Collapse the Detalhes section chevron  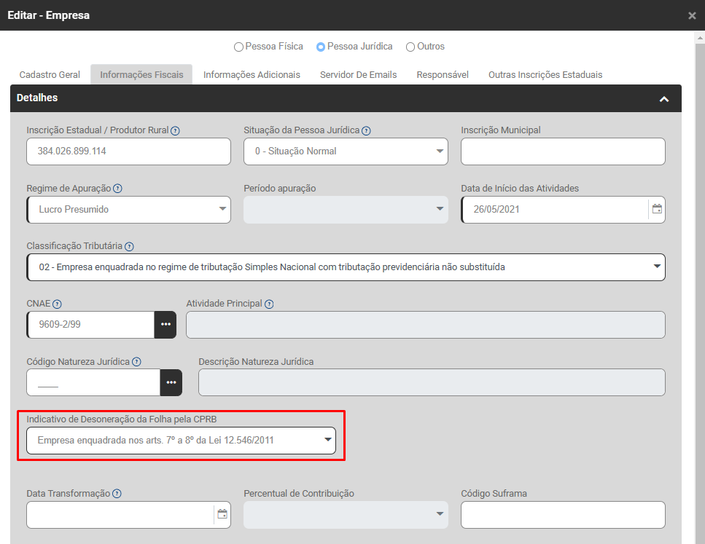click(x=663, y=99)
